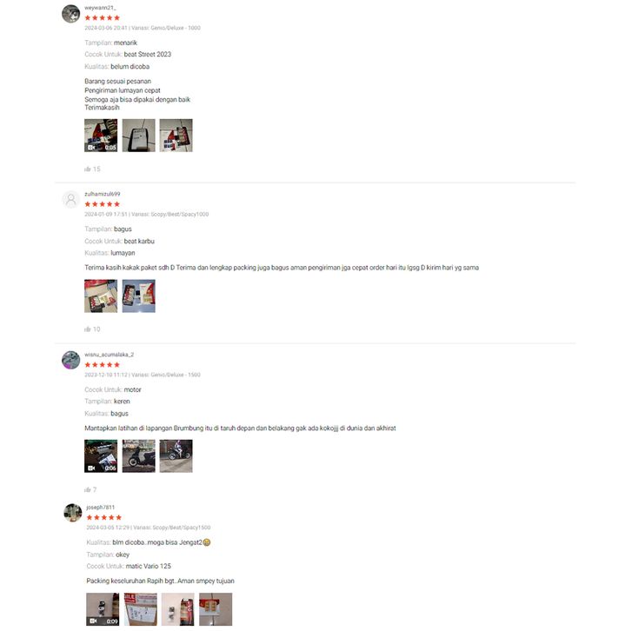Click joseph7811 profile avatar
This screenshot has width=631, height=631.
73,513
